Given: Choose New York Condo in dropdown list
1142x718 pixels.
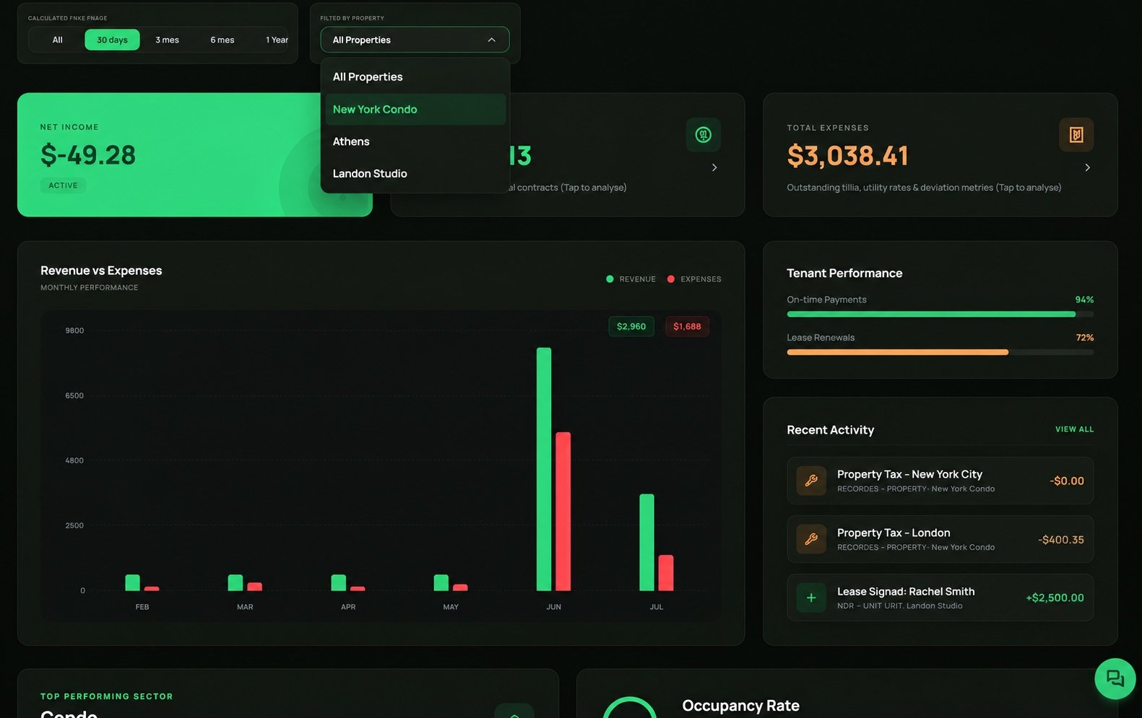Looking at the screenshot, I should [415, 109].
